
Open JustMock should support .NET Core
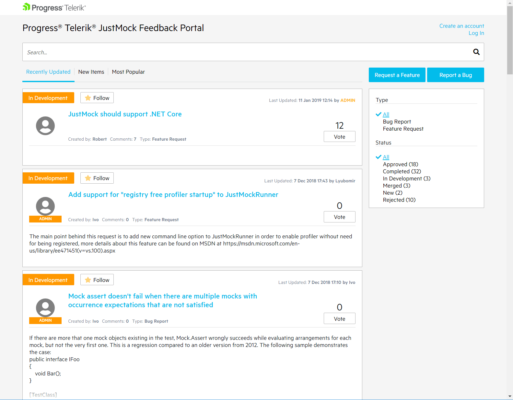point(125,114)
